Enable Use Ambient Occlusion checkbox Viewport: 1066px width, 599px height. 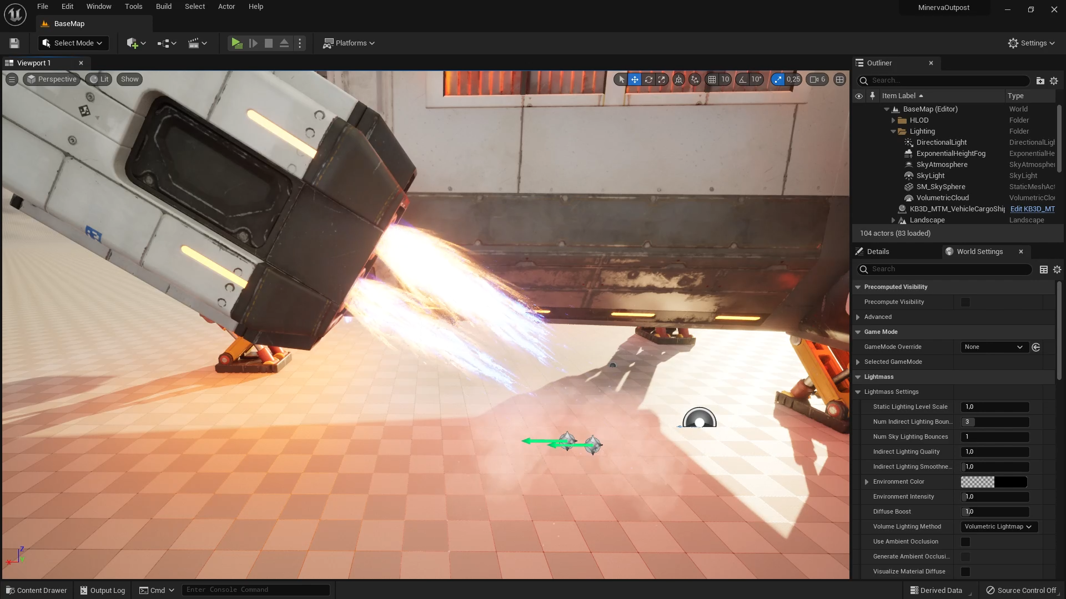[965, 542]
